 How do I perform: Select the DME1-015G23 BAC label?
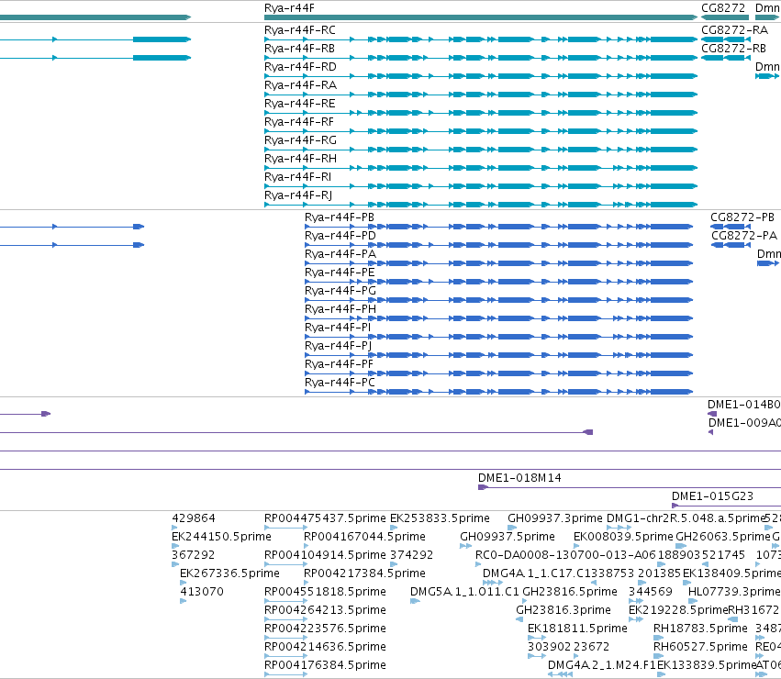pos(712,496)
